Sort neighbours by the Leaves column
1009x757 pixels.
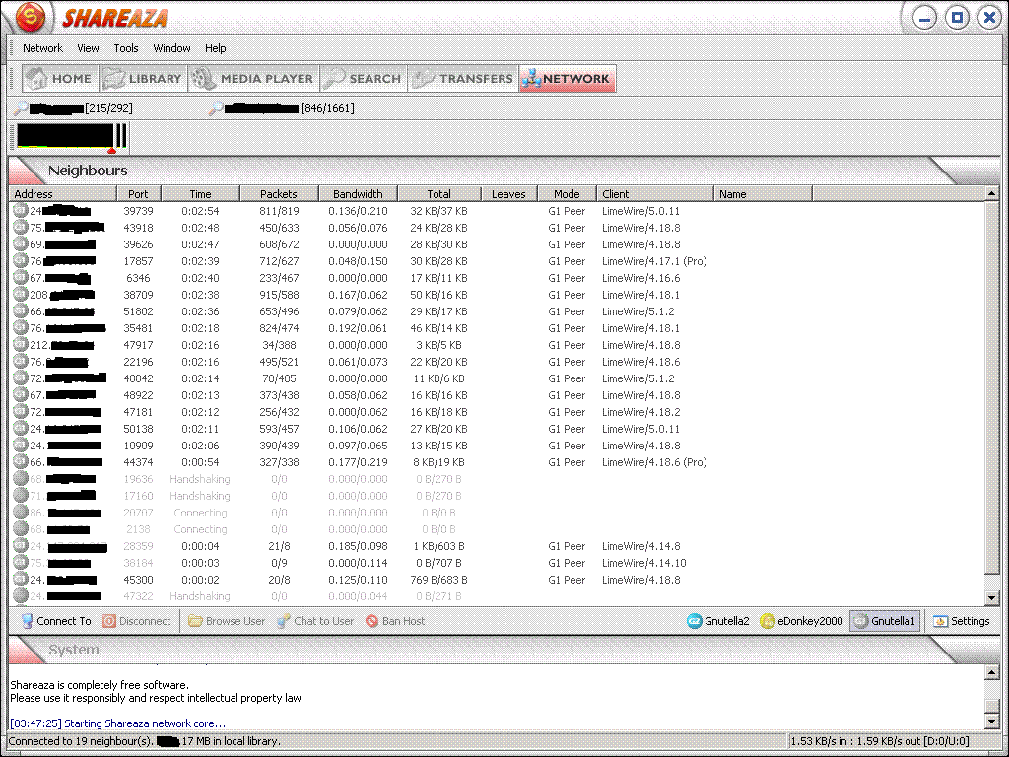508,194
